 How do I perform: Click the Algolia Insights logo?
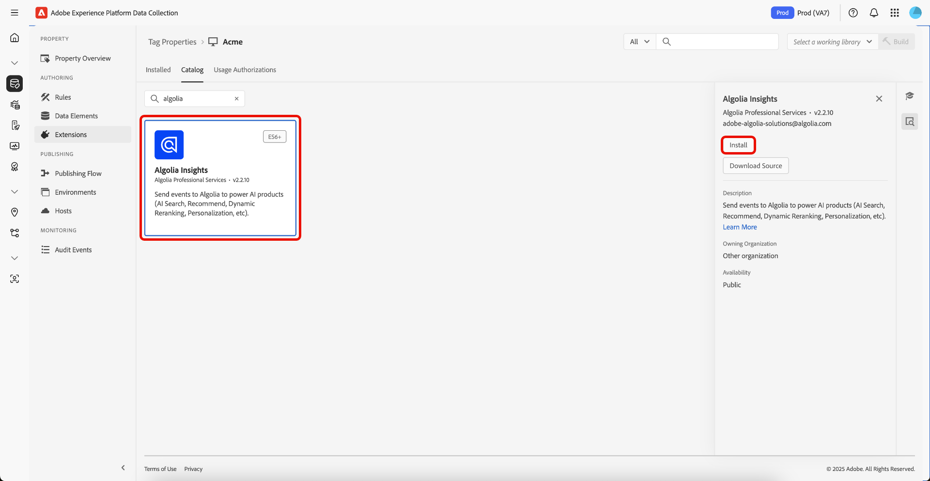point(169,145)
